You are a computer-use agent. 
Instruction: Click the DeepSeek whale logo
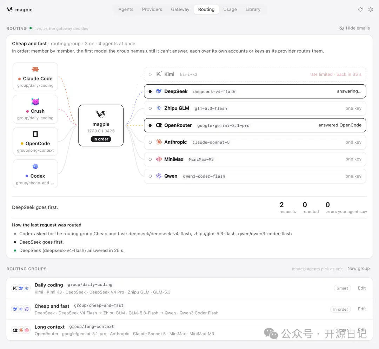159,91
